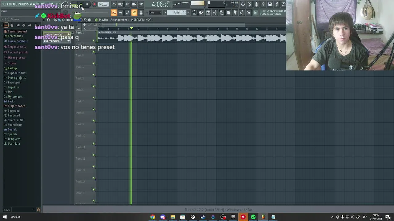Open the Playlist view icon
This screenshot has width=394, height=221.
(195, 13)
